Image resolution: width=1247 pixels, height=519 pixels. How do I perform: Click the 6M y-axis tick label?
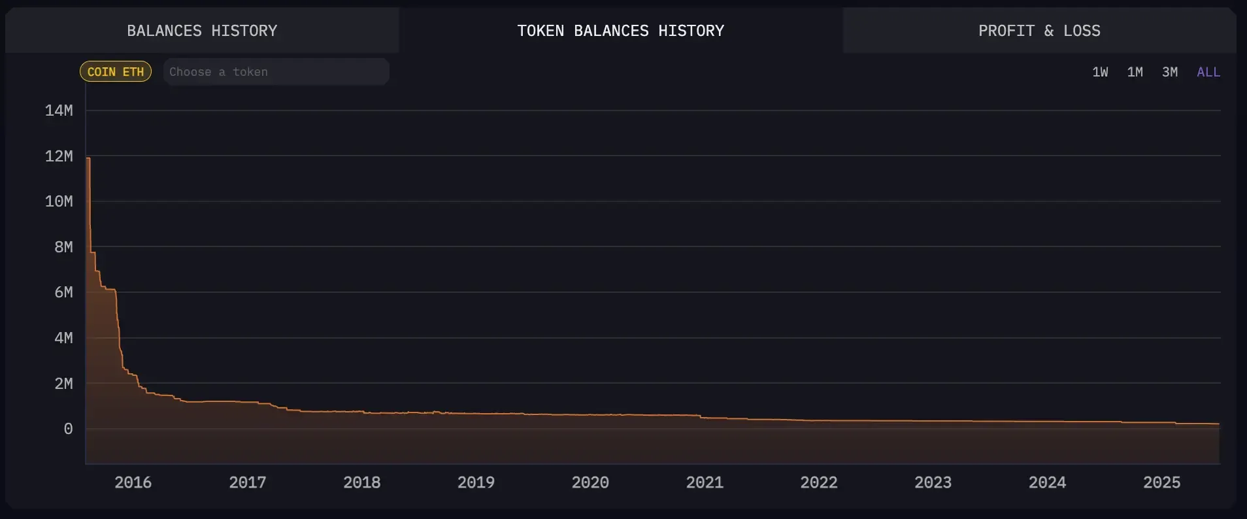(x=63, y=292)
